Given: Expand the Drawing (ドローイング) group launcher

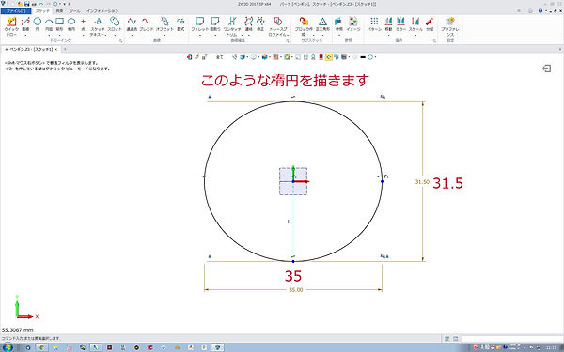Looking at the screenshot, I should coord(121,41).
